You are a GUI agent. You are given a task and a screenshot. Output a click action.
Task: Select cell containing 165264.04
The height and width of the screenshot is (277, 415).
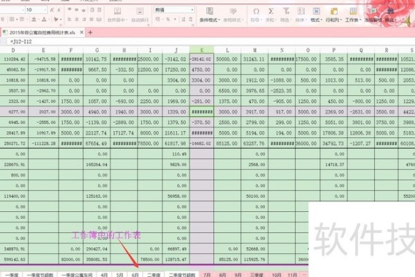(97, 164)
